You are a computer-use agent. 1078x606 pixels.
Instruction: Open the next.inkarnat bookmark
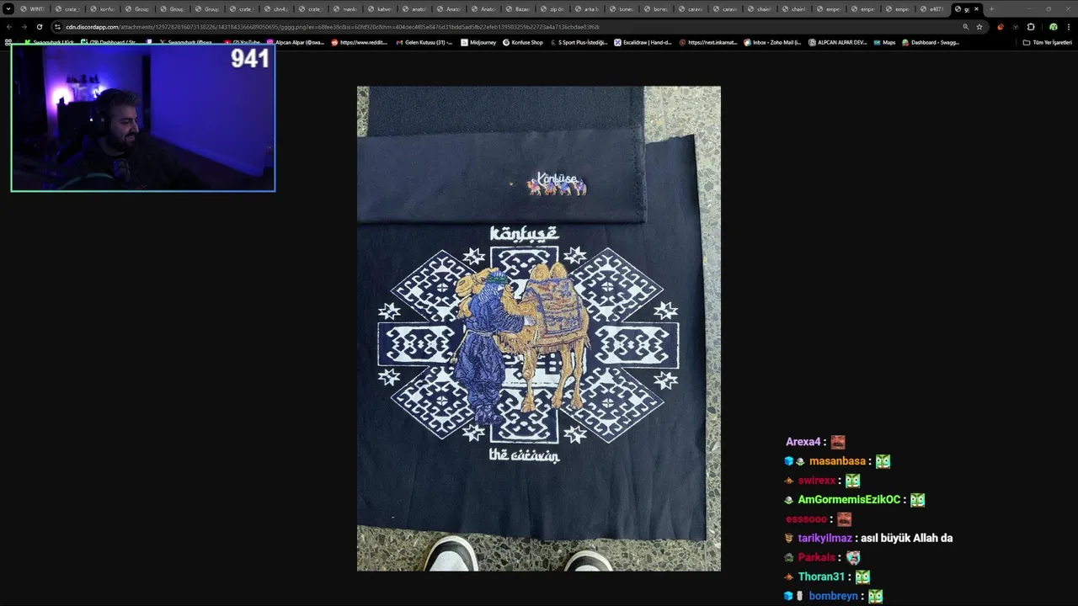(x=709, y=42)
